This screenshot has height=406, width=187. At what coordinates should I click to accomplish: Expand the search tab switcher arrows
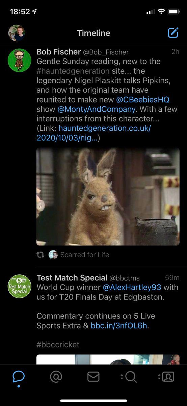click(x=122, y=377)
